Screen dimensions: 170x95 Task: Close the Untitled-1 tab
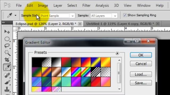[158, 24]
